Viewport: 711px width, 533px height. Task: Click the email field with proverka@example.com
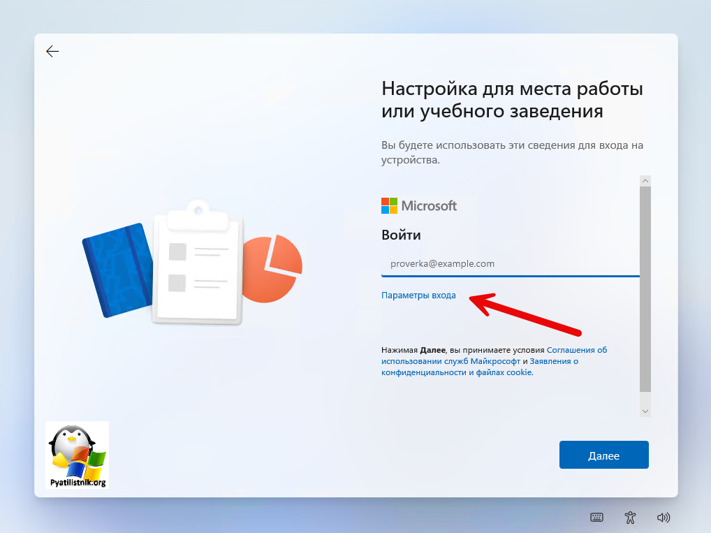tap(510, 264)
